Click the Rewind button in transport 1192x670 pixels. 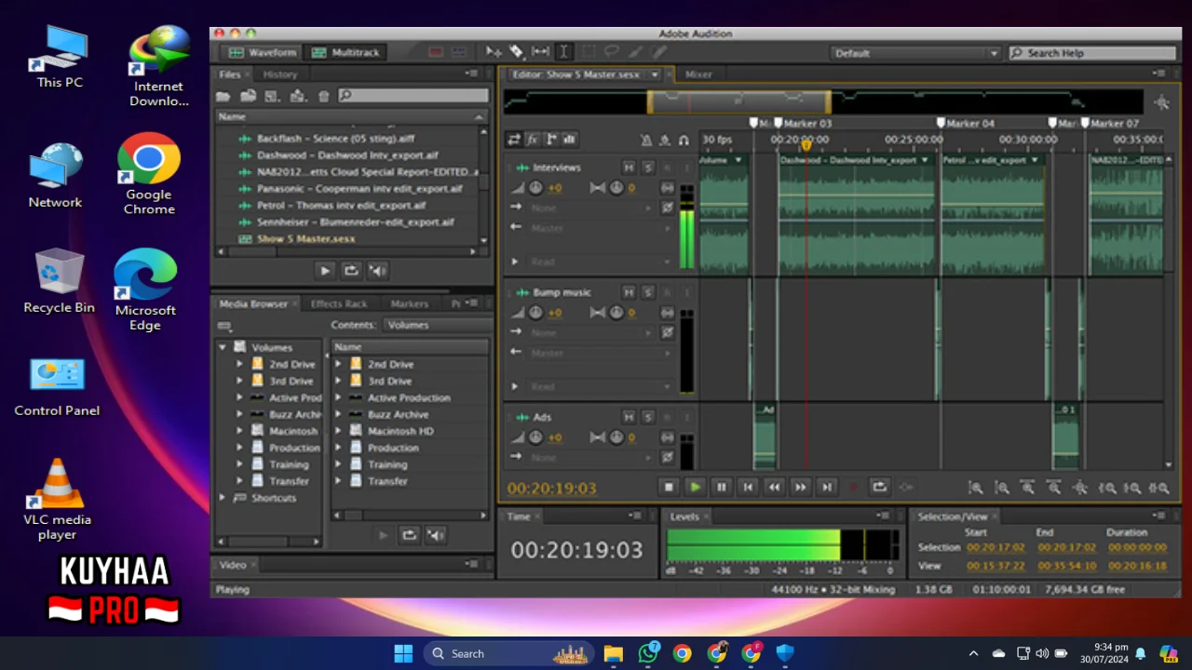click(x=774, y=487)
